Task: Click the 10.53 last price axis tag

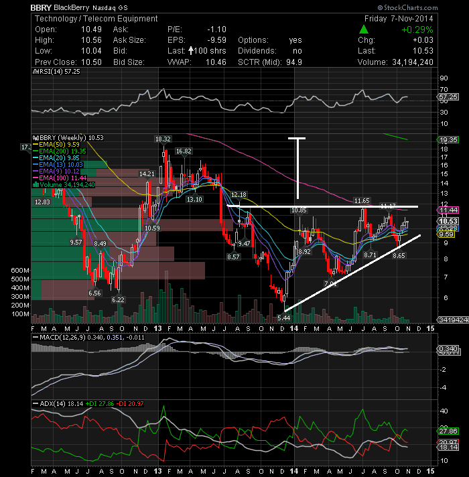Action: (448, 221)
